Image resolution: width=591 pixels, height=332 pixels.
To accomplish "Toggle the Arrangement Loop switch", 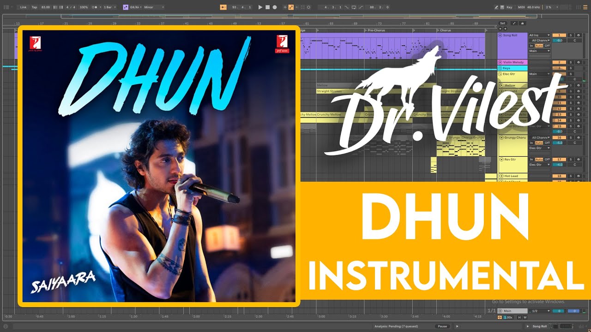I will (354, 7).
